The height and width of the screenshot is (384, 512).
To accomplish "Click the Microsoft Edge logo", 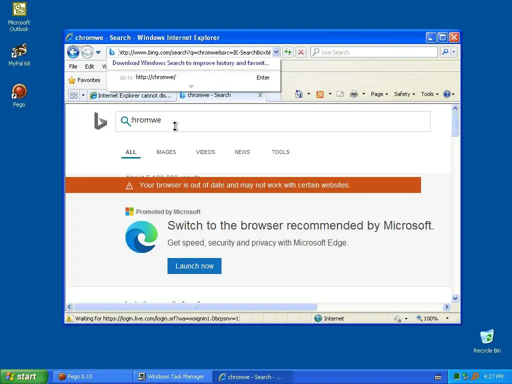I will tap(141, 236).
